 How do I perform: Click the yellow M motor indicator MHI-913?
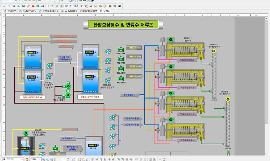[228, 99]
